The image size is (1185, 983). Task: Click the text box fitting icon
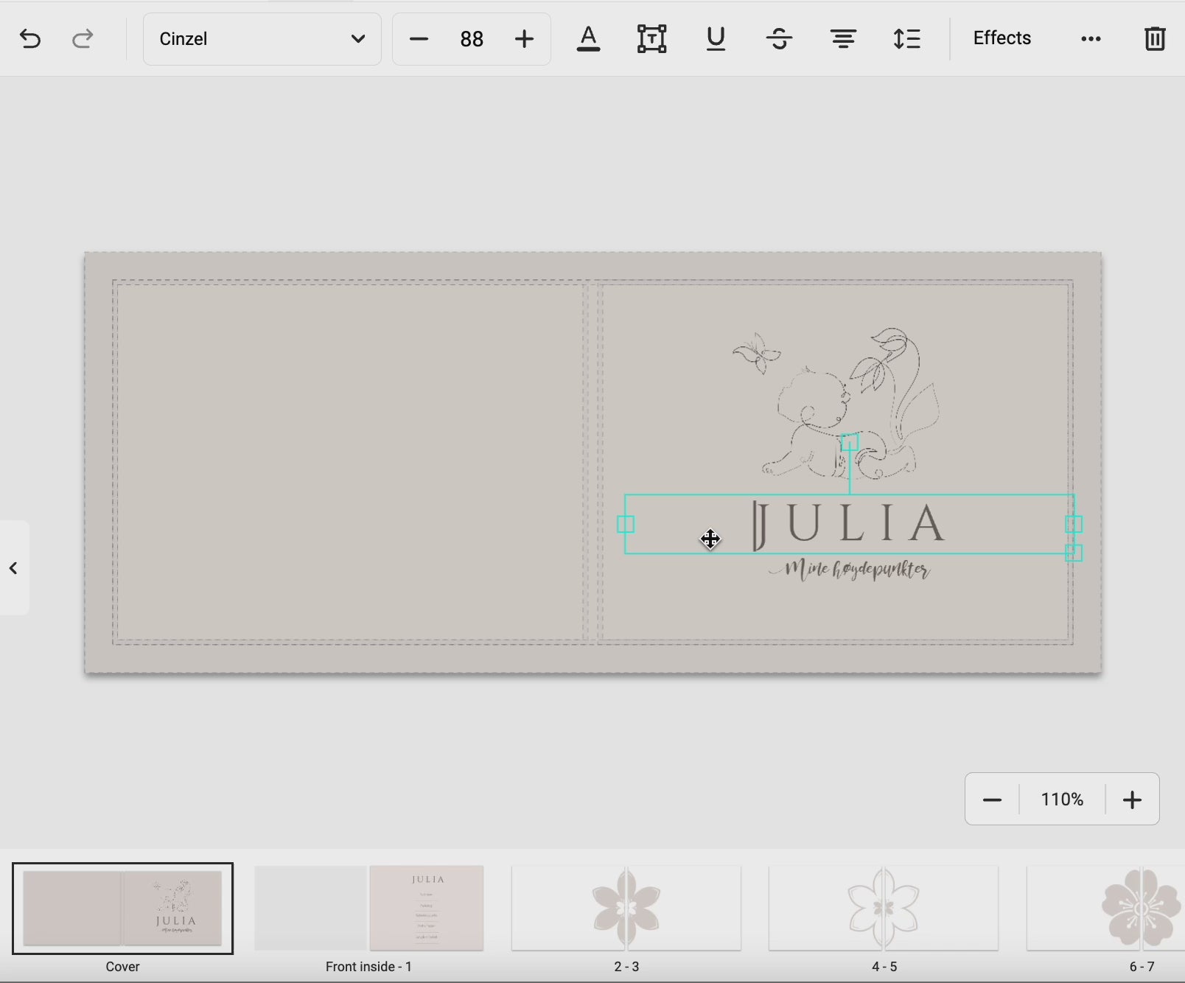tap(651, 39)
